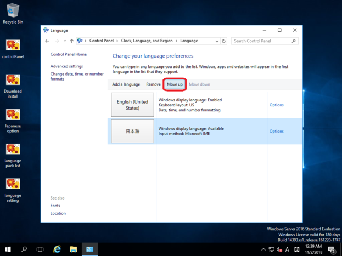Open File Explorer from the taskbar
Viewport: 342px width, 256px height.
[x=74, y=249]
